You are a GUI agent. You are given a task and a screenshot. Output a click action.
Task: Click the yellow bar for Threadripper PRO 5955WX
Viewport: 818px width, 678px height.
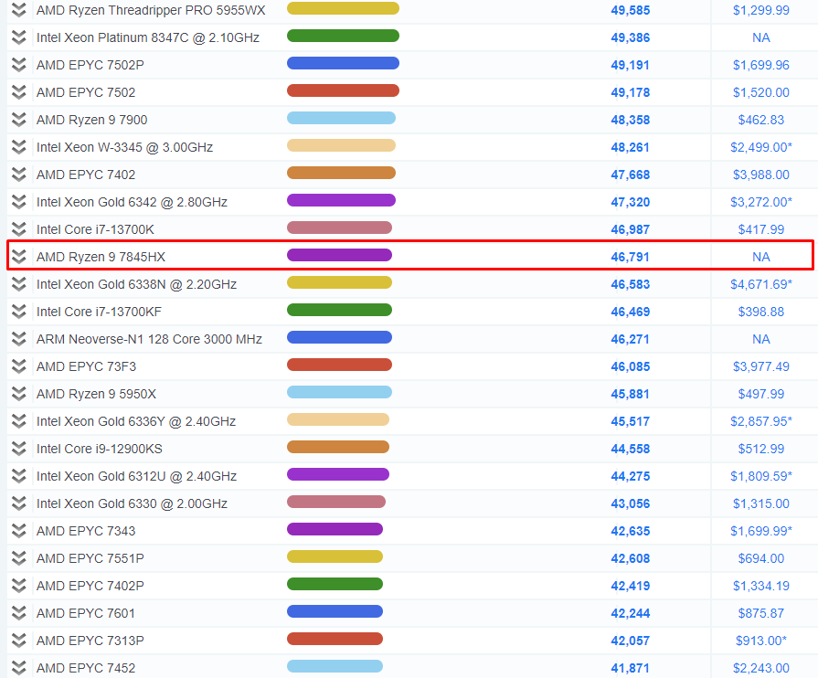tap(343, 8)
